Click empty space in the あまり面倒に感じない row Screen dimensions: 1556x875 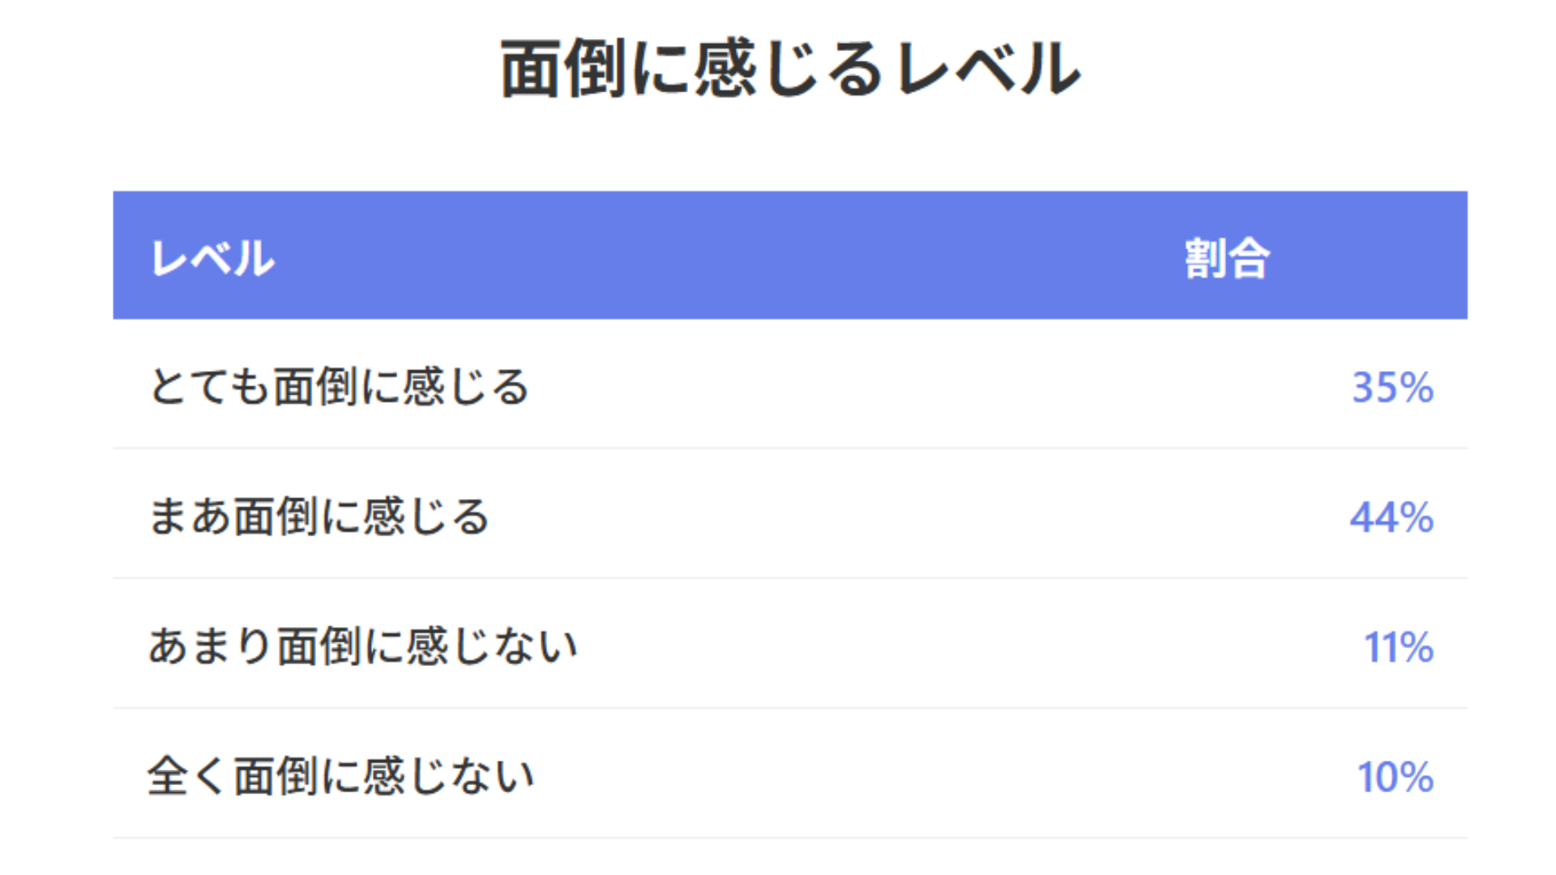(x=891, y=647)
